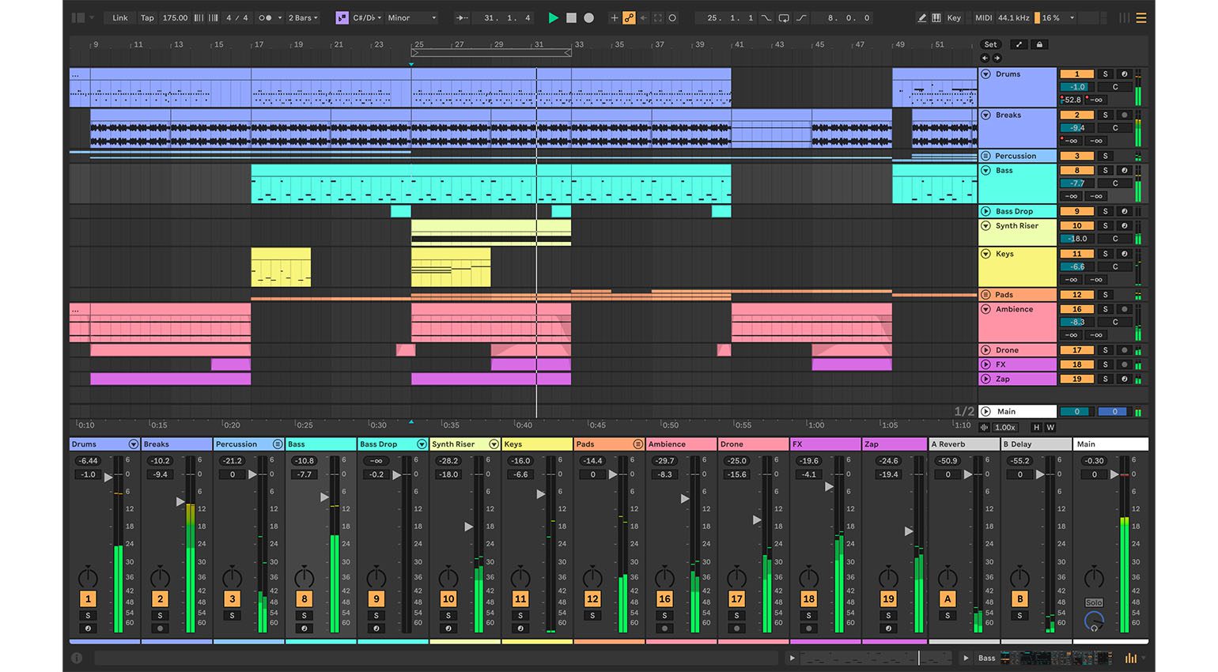Screen dimensions: 1218x672
Task: Toggle Automation Mode icon beside Set
Action: point(1019,44)
